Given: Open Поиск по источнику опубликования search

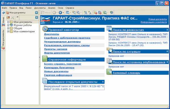Looking at the screenshot, I should pos(139,62).
